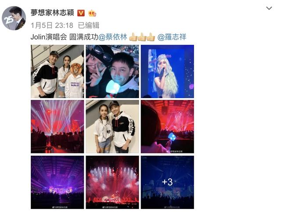Open selfie photo with glowing lightstick

112,71
